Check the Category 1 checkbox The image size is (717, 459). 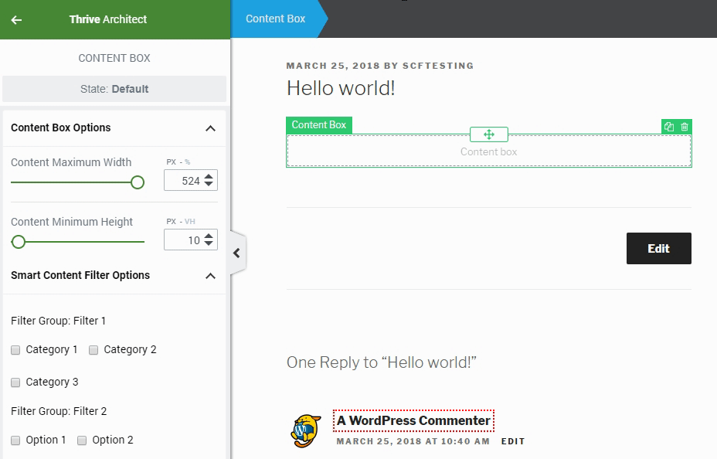click(x=15, y=350)
